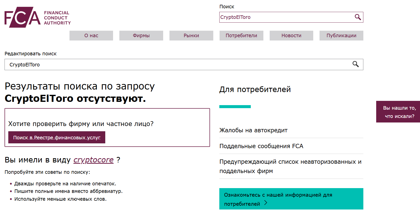The width and height of the screenshot is (420, 211).
Task: Open the «Фирмы» menu
Action: click(141, 35)
